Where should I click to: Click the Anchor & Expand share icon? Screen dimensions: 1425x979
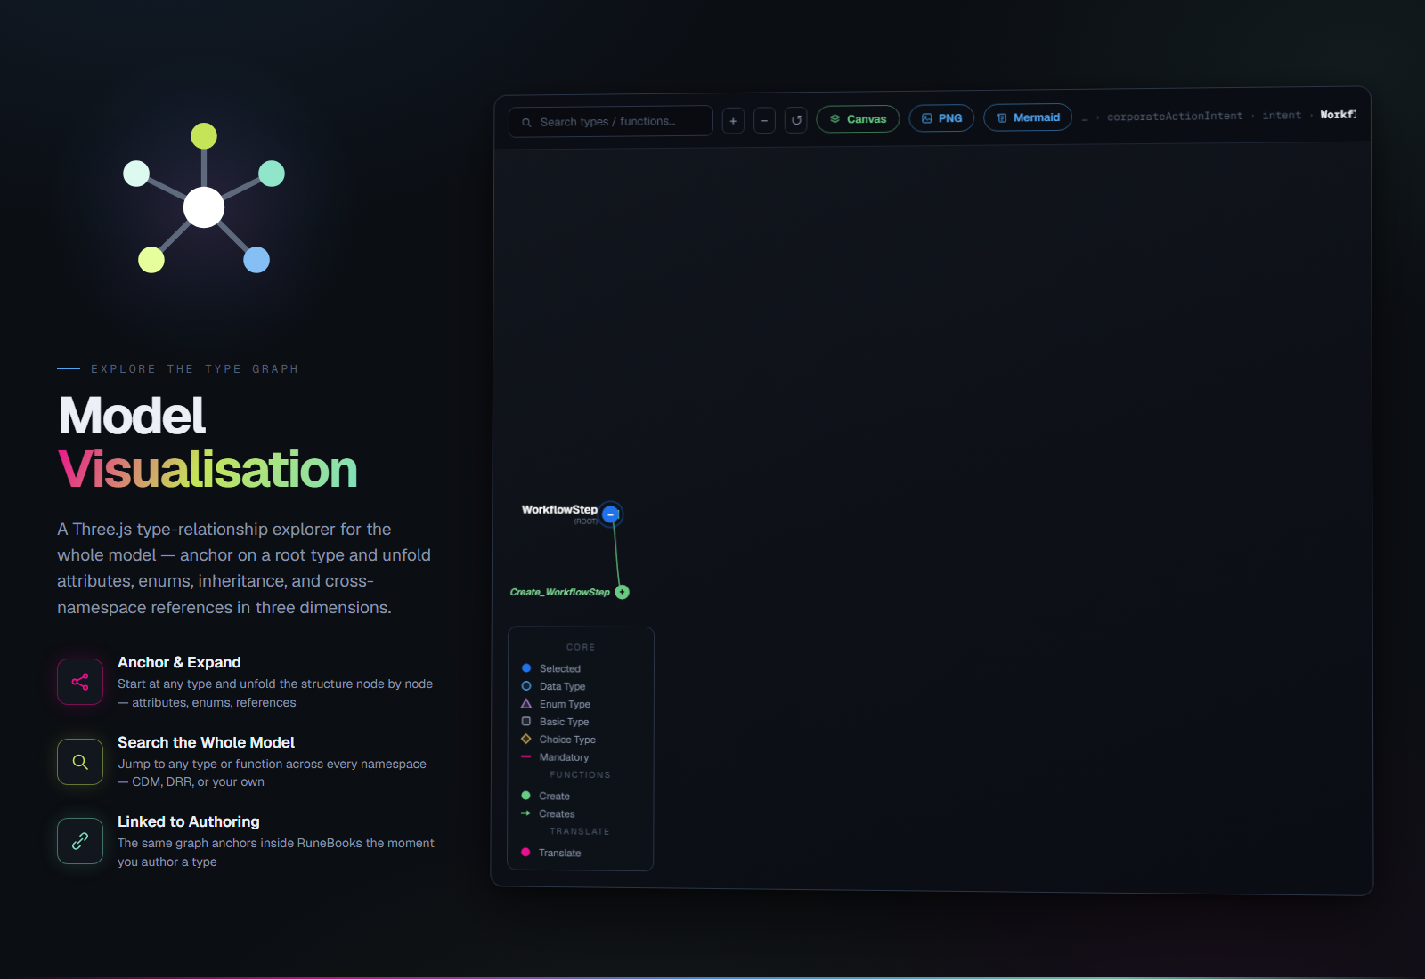80,682
